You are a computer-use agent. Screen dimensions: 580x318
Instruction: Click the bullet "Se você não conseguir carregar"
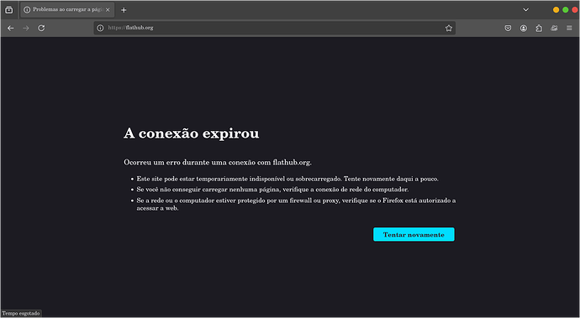point(272,190)
